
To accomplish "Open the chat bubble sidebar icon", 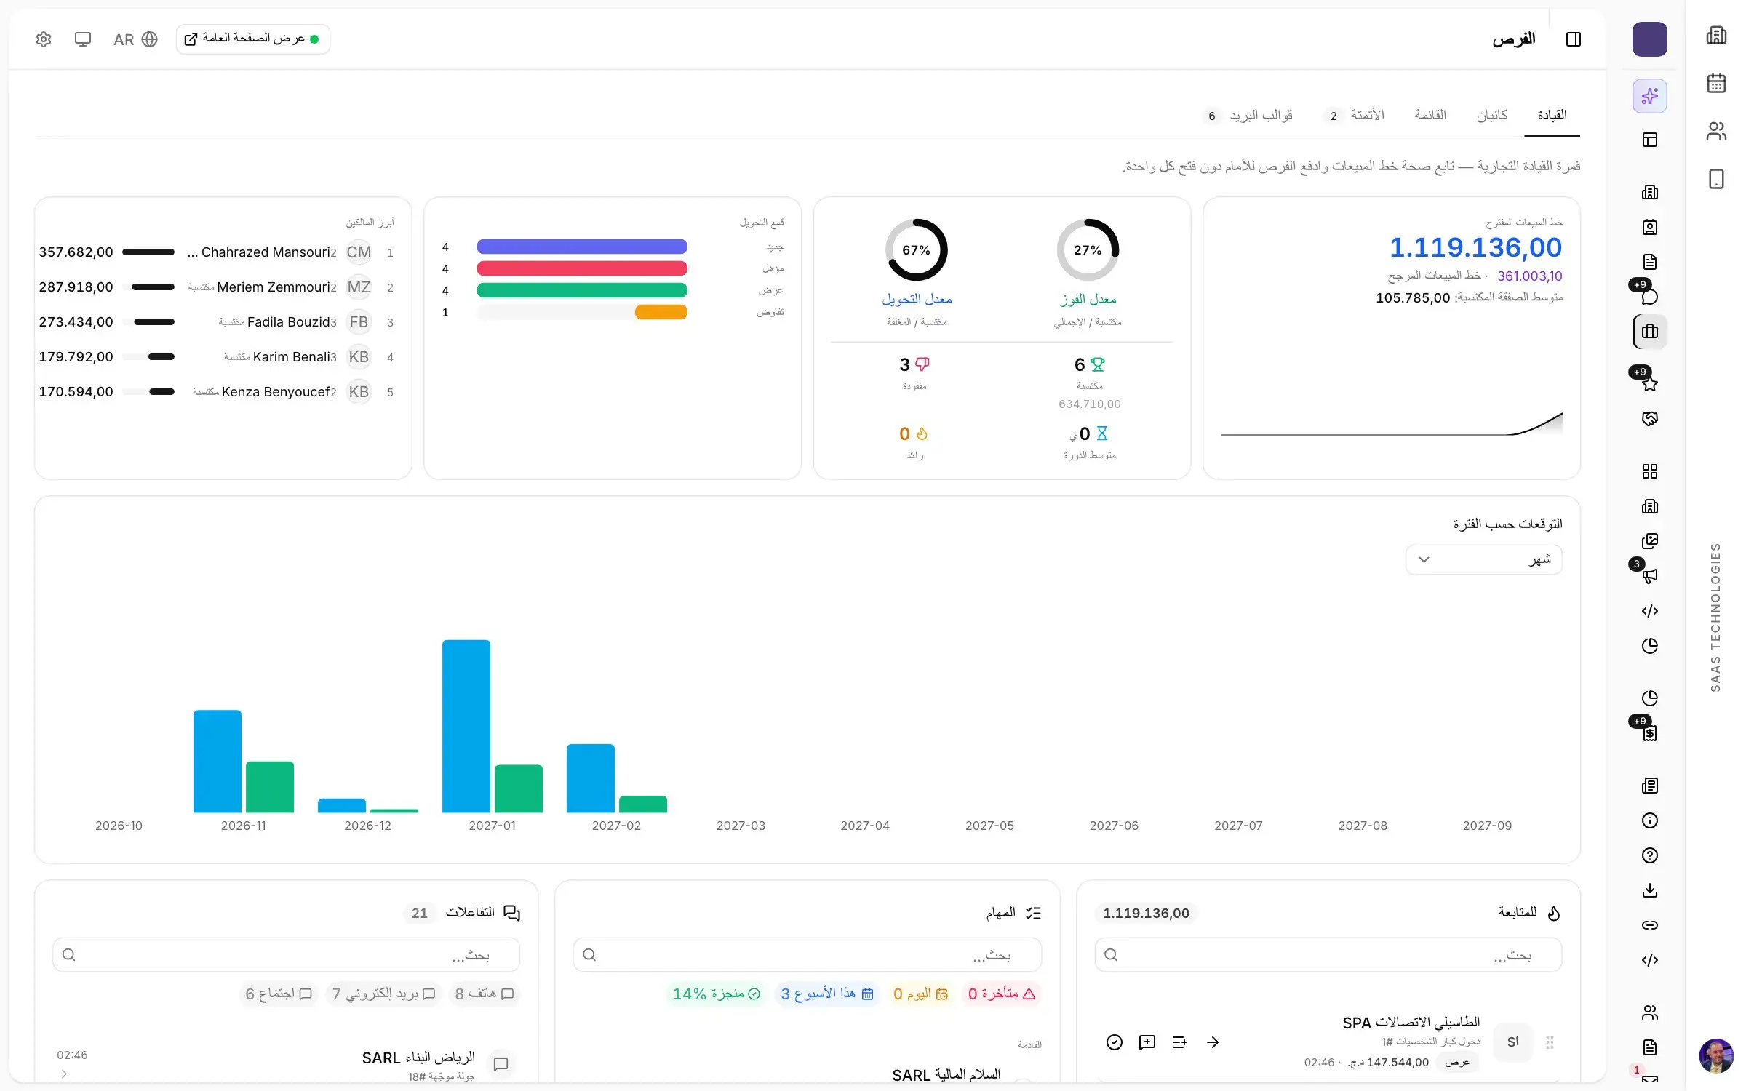I will tap(1650, 296).
